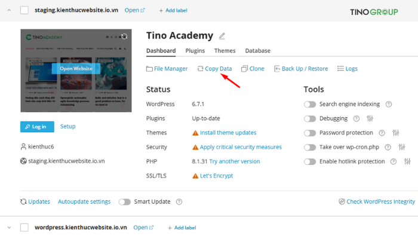Switch to the Dashboard tab
The height and width of the screenshot is (239, 418).
[x=161, y=51]
